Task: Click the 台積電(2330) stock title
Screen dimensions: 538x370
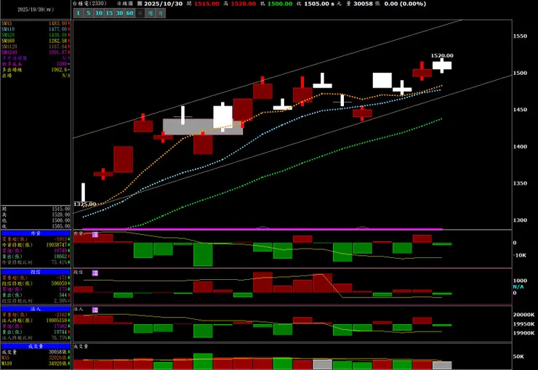Action: (89, 4)
